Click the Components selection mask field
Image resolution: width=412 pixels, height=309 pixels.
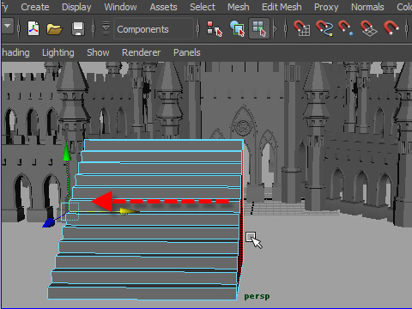(154, 29)
